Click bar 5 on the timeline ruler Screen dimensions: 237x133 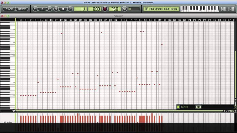(26, 20)
